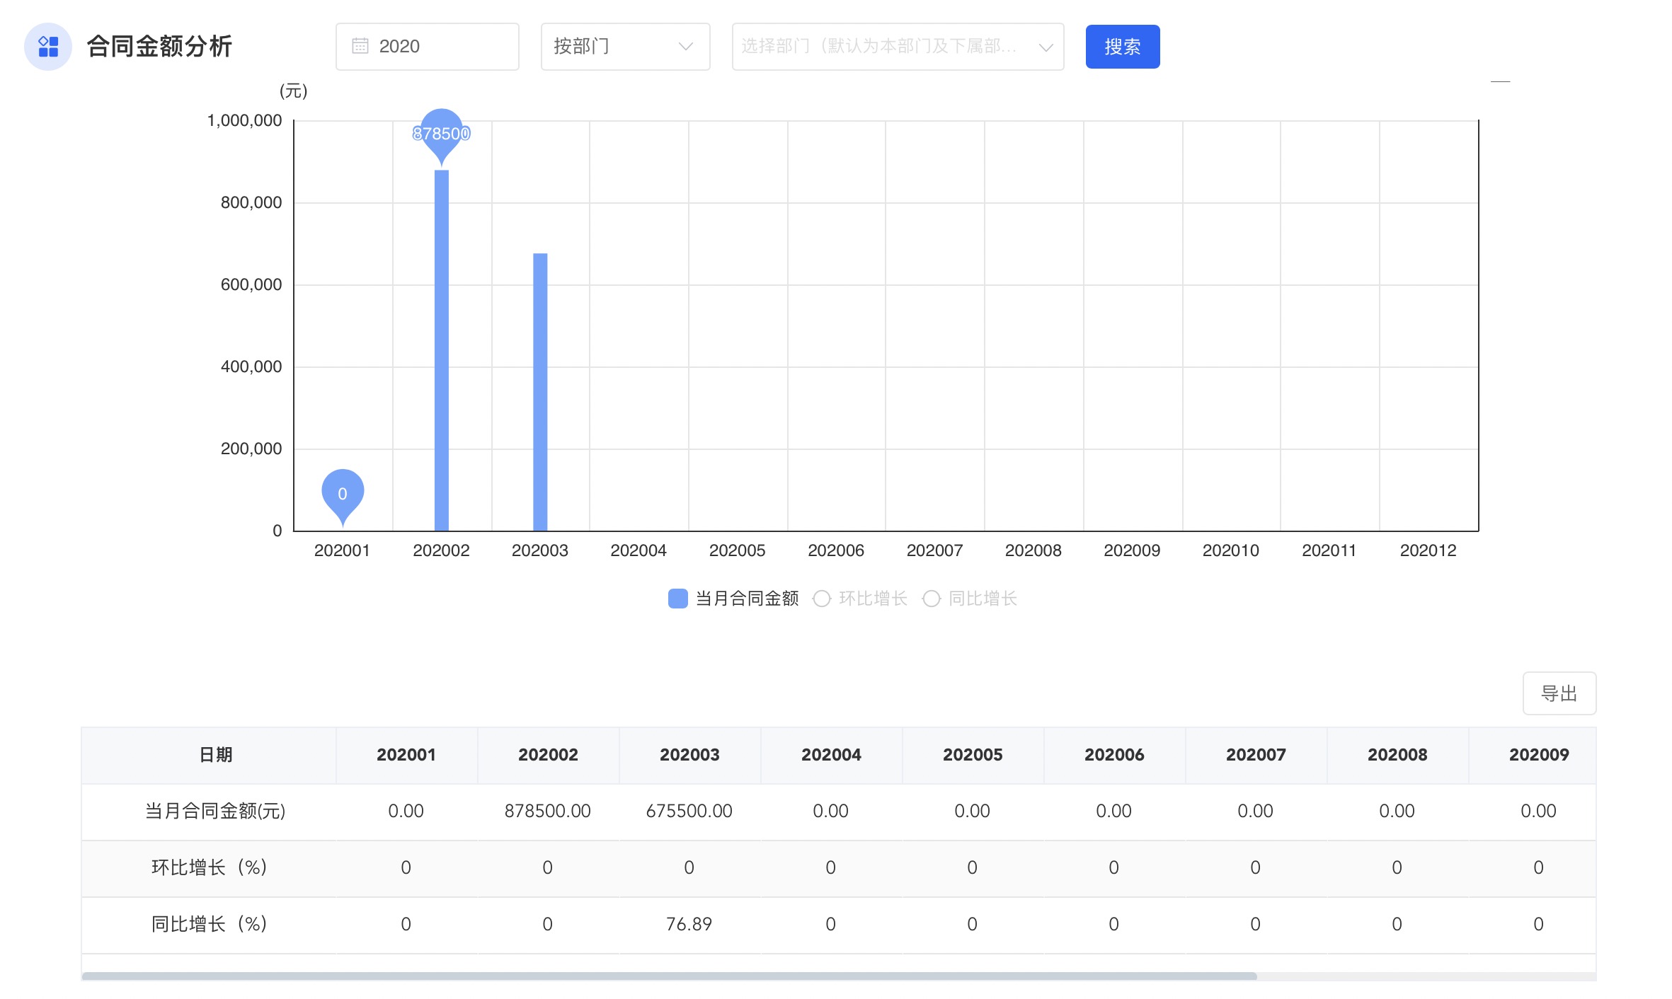Click the 202003 bar in chart
This screenshot has height=999, width=1672.
coord(540,391)
